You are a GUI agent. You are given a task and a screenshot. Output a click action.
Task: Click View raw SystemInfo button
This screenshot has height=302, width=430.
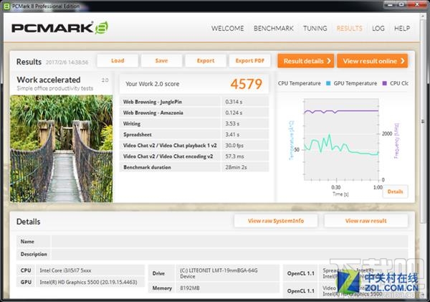pos(276,221)
